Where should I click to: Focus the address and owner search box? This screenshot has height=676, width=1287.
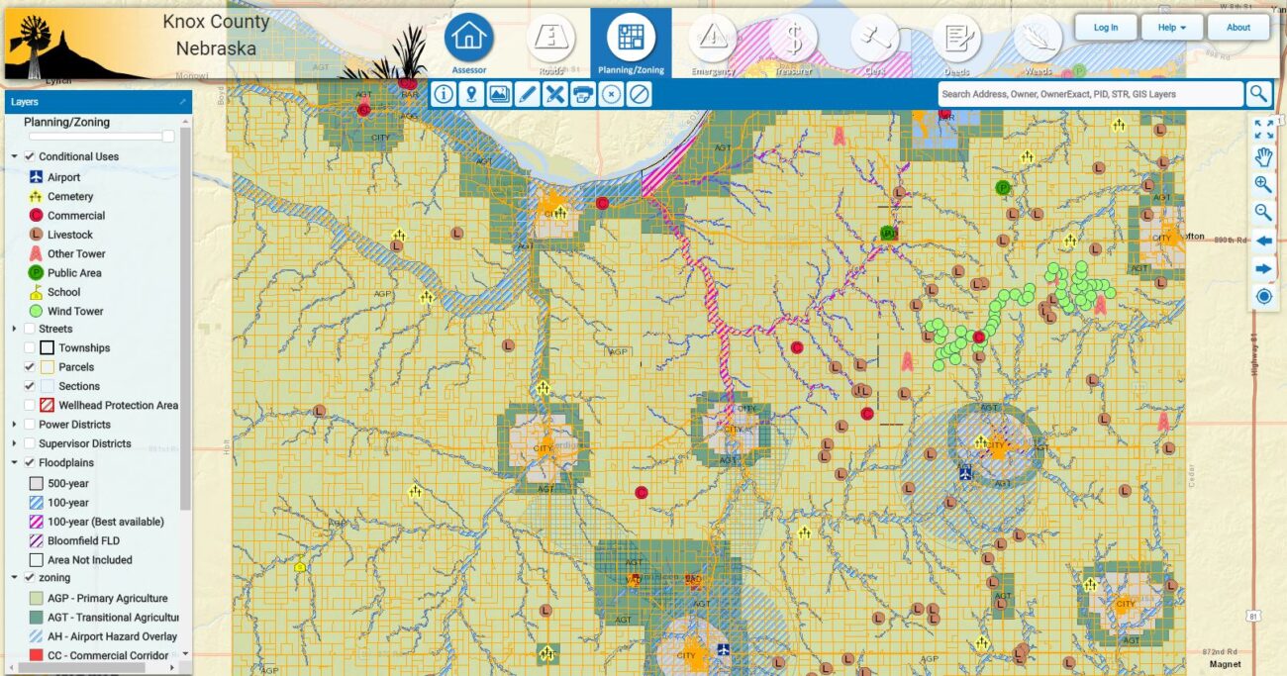[x=1090, y=94]
